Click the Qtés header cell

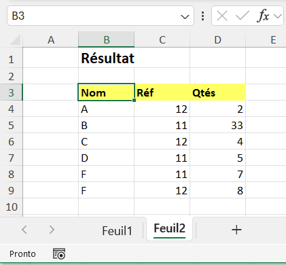pyautogui.click(x=218, y=92)
